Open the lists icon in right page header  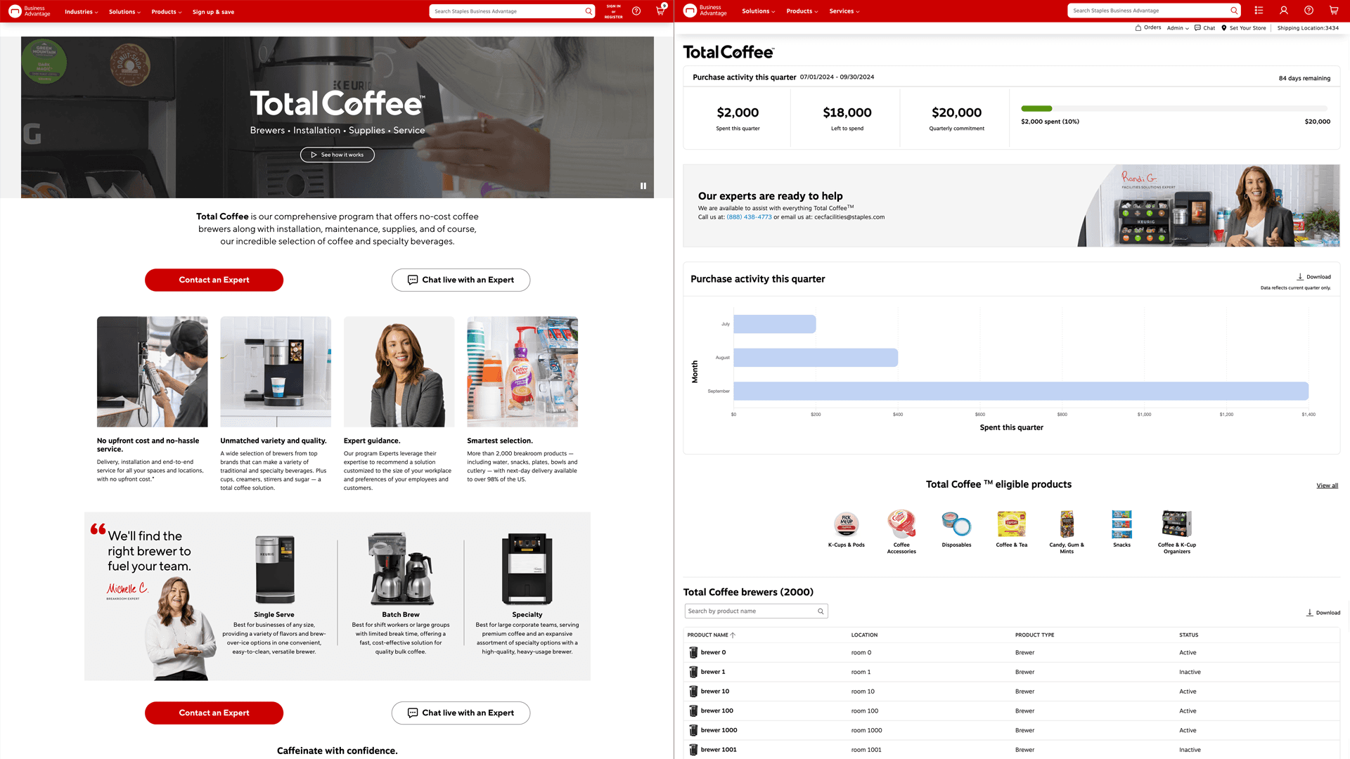1259,11
